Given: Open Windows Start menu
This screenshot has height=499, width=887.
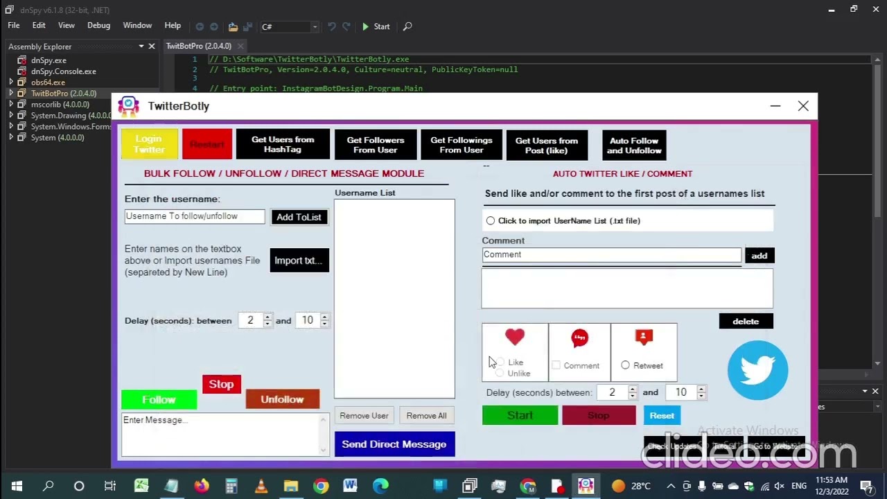Looking at the screenshot, I should 17,486.
